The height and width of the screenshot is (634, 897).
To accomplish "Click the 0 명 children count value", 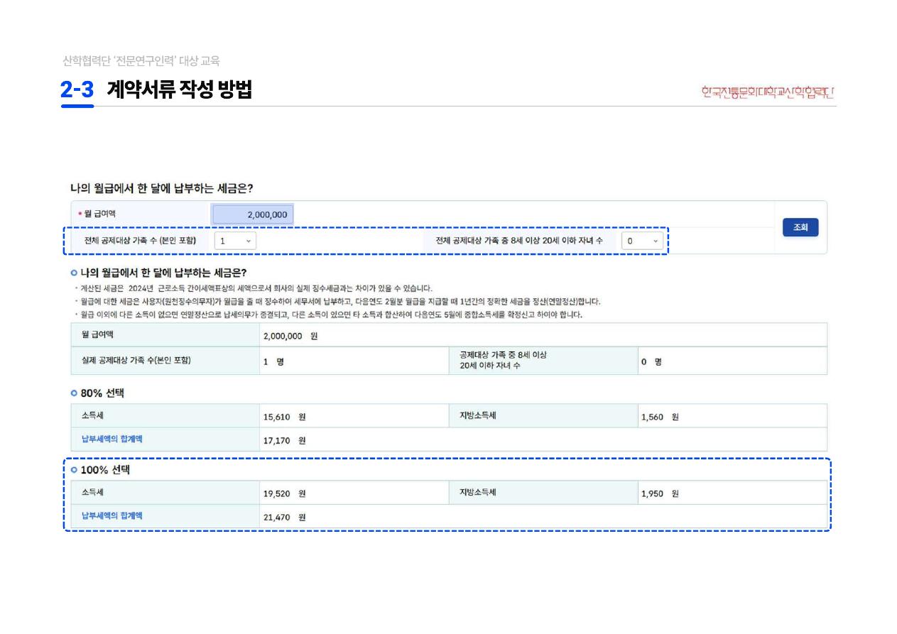I will click(651, 361).
